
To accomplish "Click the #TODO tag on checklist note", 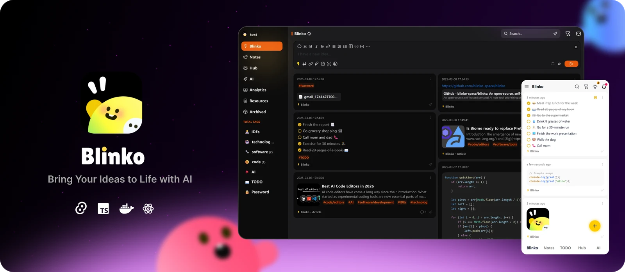I will [x=304, y=157].
